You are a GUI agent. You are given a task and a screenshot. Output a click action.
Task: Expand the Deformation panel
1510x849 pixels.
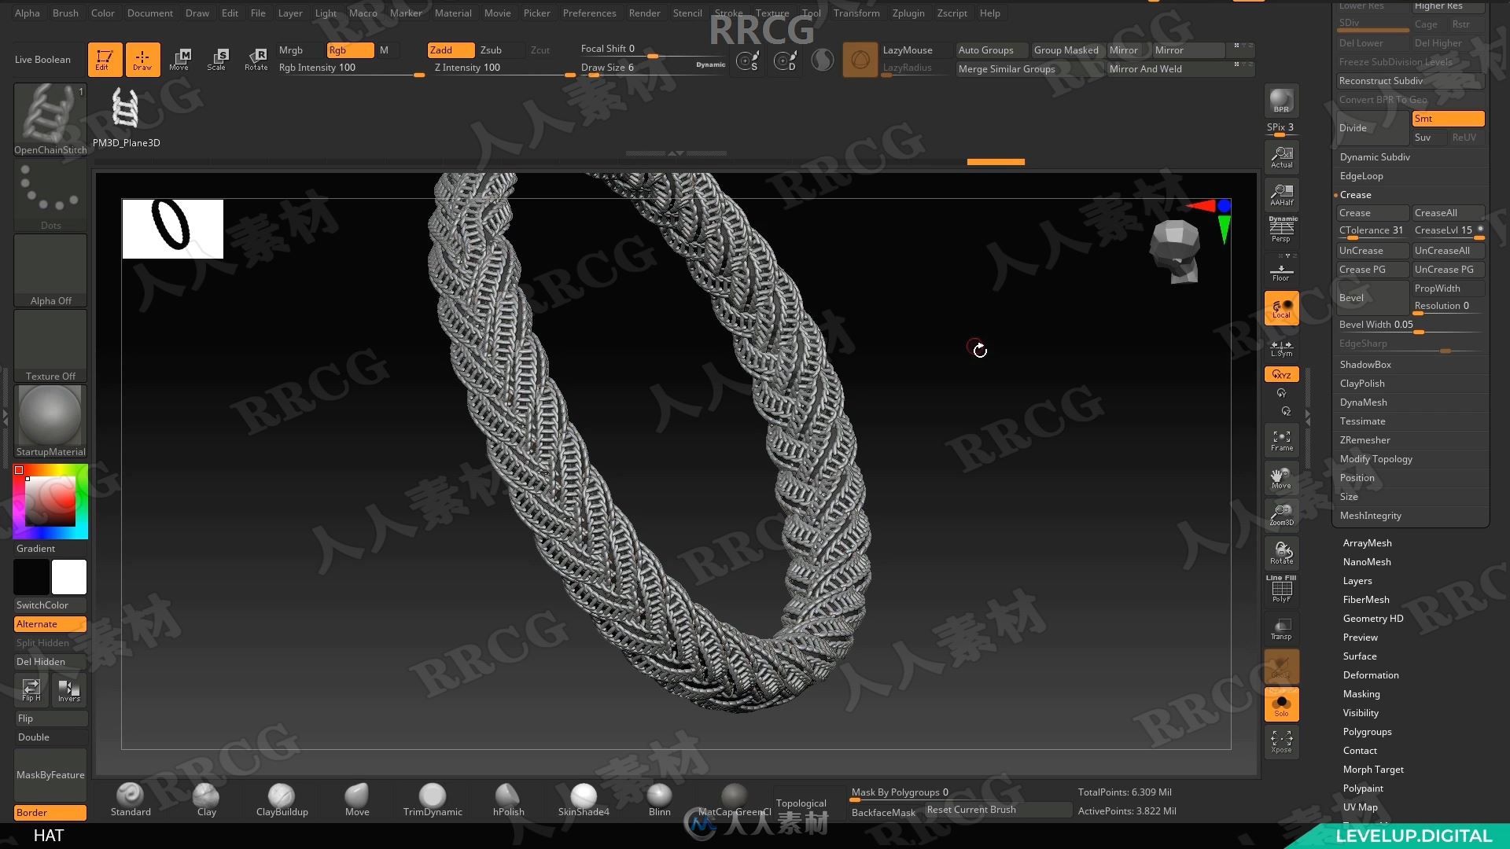click(x=1370, y=674)
